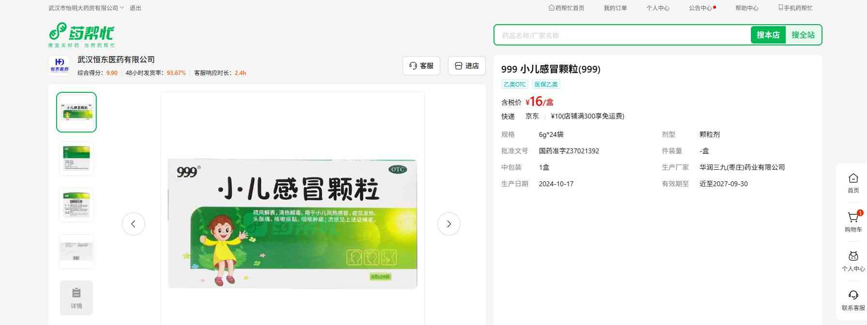This screenshot has height=325, width=867.
Task: Contact support via 联系客服 sidebar icon
Action: [x=853, y=300]
